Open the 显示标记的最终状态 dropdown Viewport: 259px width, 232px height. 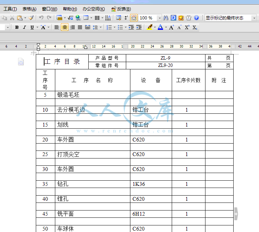click(x=254, y=18)
